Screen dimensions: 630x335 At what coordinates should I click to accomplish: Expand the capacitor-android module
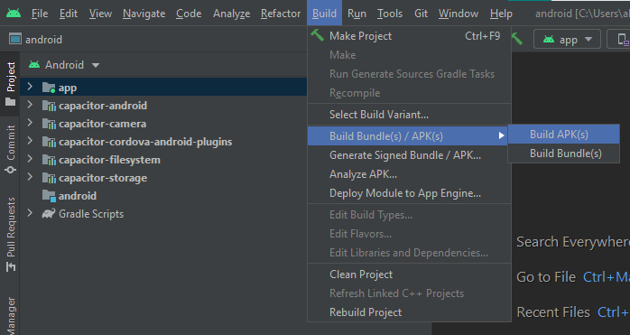30,105
